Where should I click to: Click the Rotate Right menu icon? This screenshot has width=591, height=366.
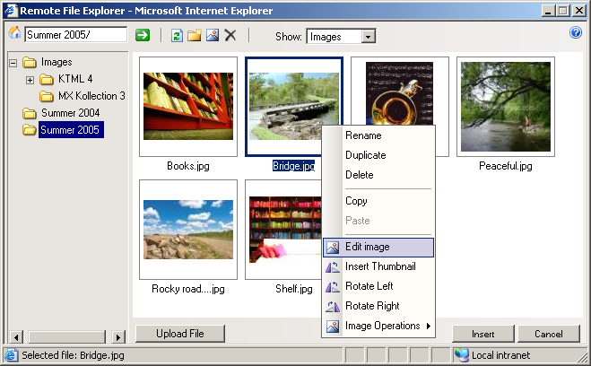pyautogui.click(x=333, y=307)
